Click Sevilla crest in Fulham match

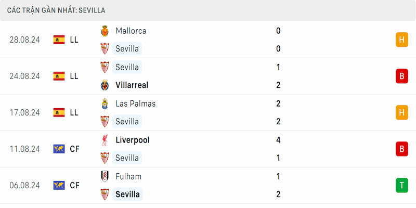(x=105, y=194)
